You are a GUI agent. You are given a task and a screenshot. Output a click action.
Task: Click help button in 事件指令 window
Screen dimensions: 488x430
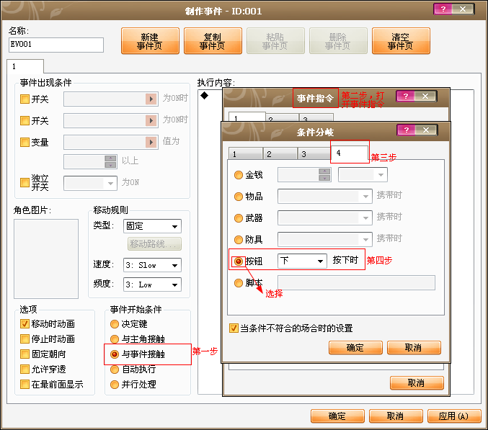(x=406, y=96)
